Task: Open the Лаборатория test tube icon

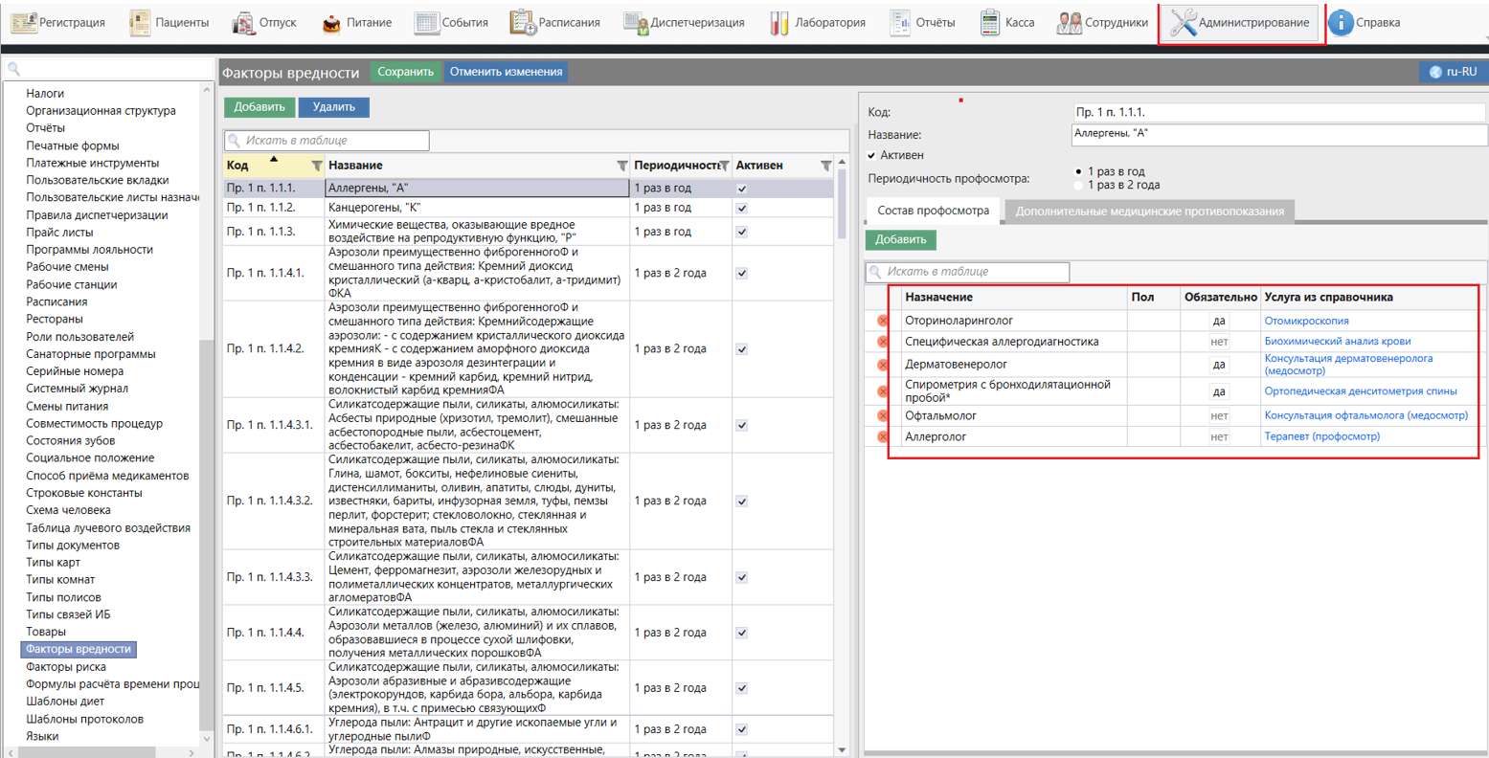Action: (779, 23)
